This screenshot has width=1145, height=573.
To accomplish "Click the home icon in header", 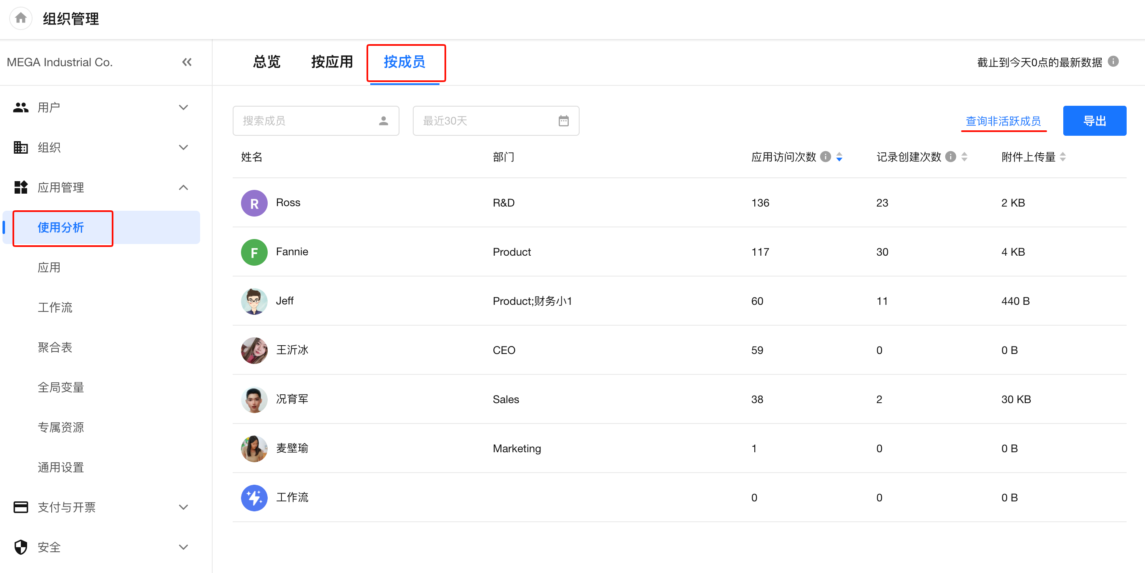I will pyautogui.click(x=20, y=18).
